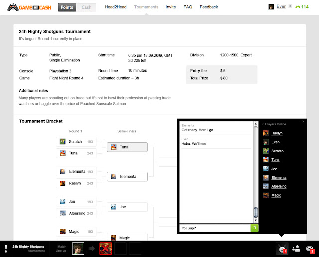The width and height of the screenshot is (319, 257).
Task: Click the arrow icon in Match Line-up
Action: (92, 248)
